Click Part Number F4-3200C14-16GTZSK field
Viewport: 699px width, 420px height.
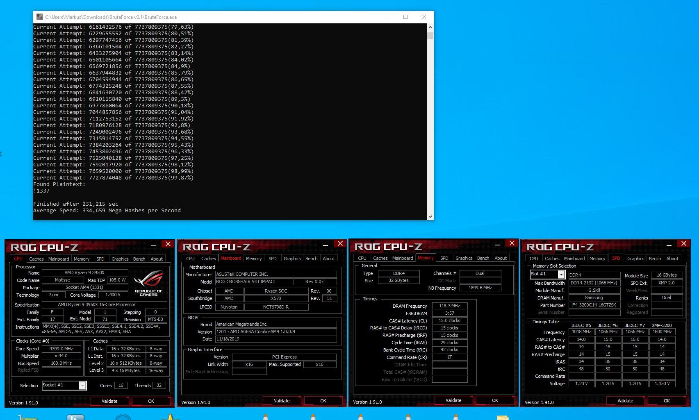pyautogui.click(x=594, y=305)
